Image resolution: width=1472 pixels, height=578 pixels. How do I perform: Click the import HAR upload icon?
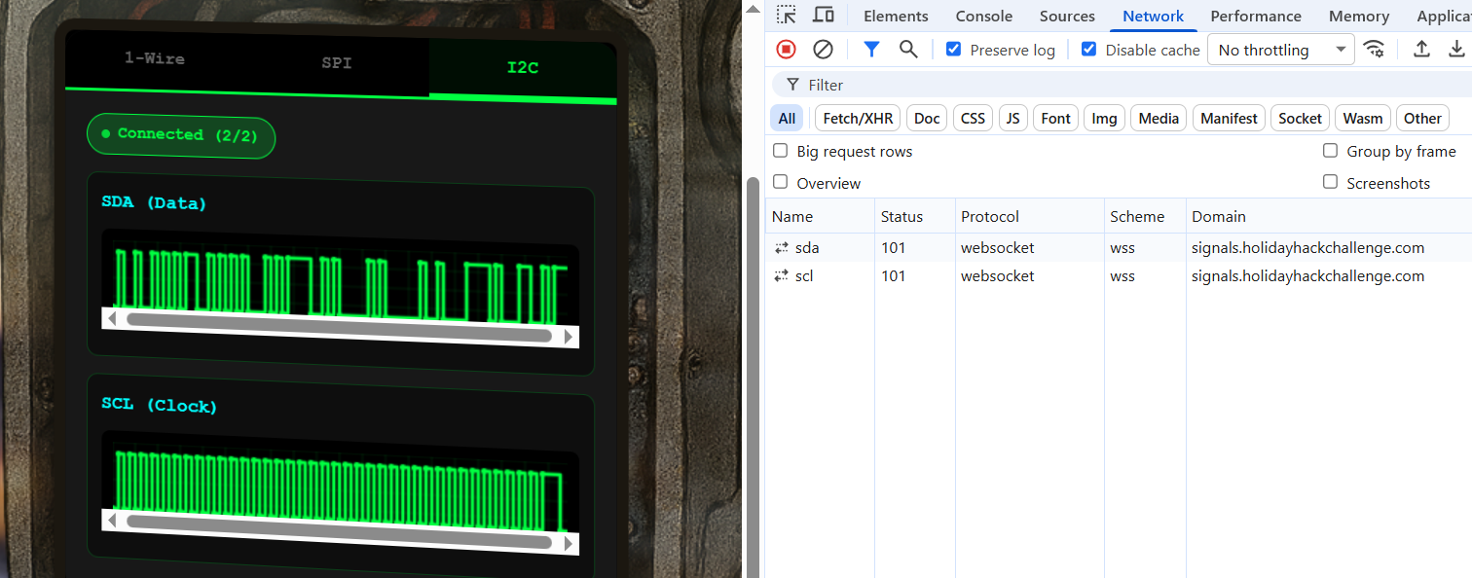point(1421,50)
